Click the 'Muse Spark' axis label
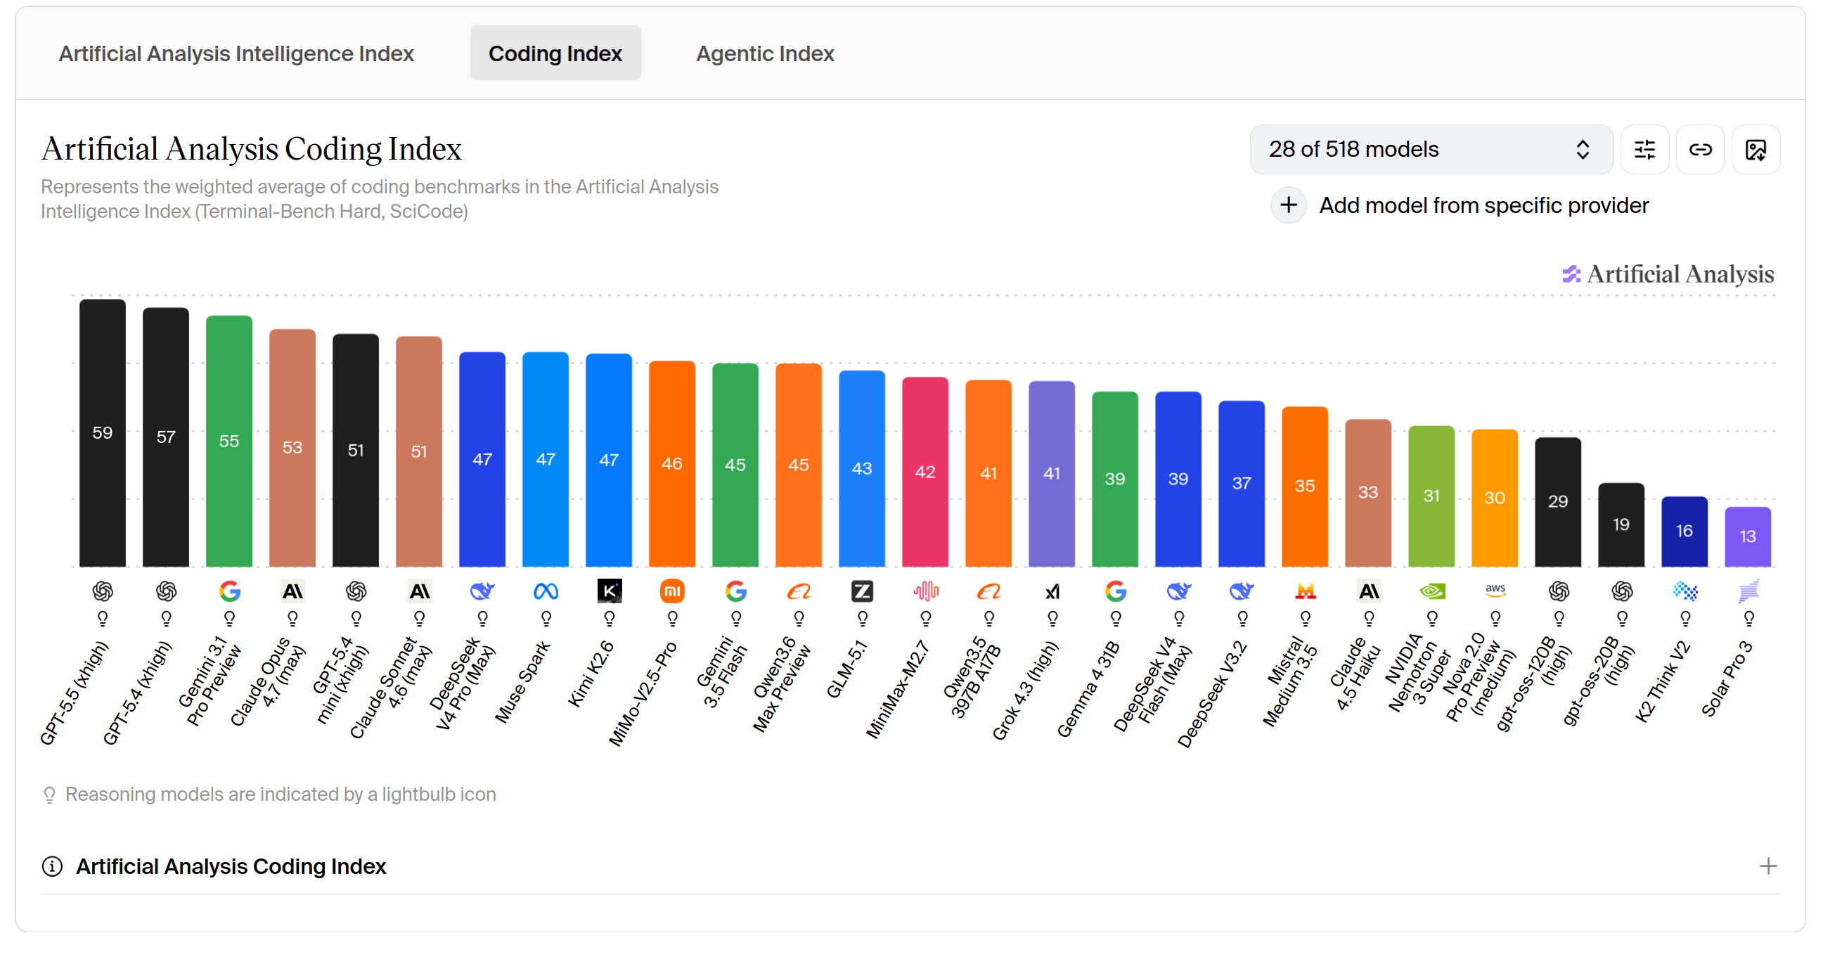The width and height of the screenshot is (1823, 971). click(x=522, y=681)
